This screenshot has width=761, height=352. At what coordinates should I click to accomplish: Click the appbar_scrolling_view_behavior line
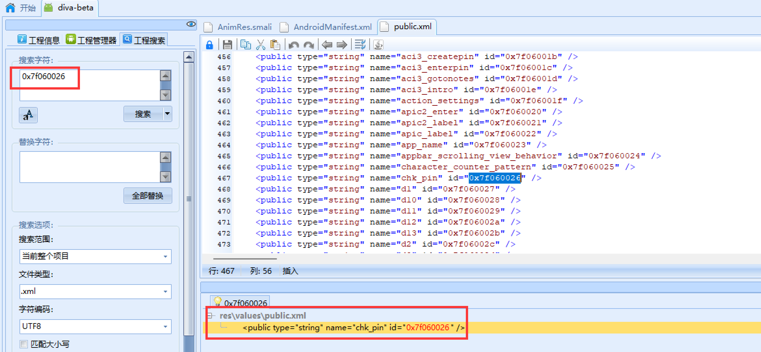458,156
